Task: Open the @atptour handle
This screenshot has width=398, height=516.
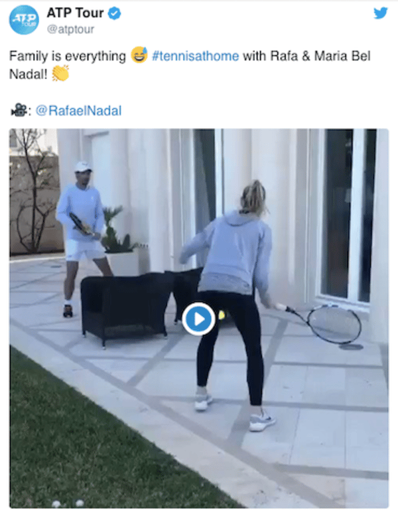Action: [x=70, y=29]
